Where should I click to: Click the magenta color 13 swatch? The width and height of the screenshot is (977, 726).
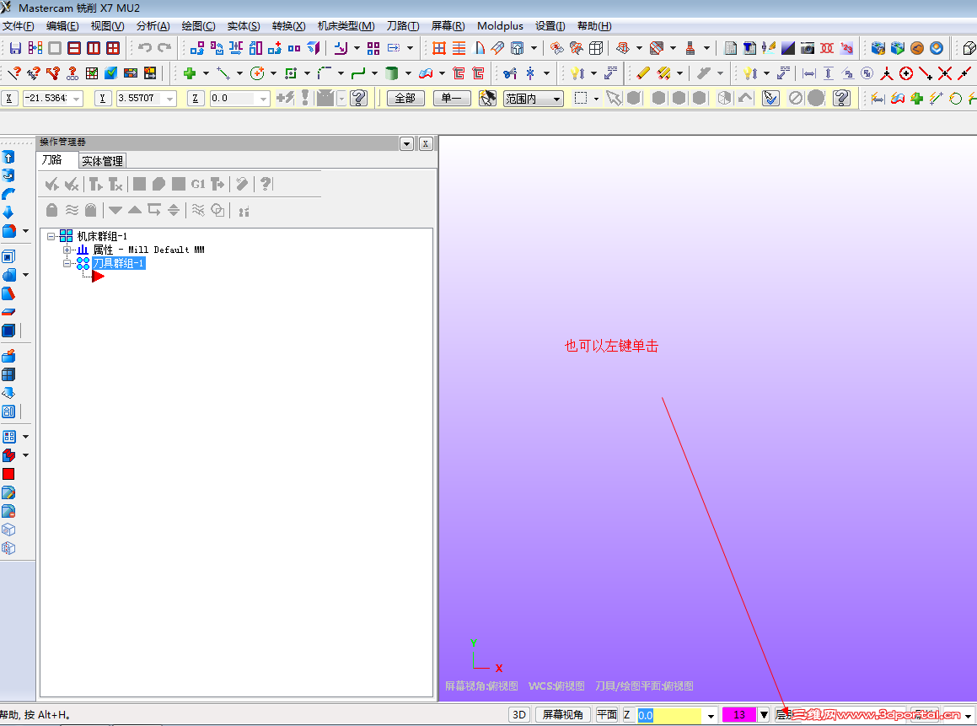[x=739, y=715]
